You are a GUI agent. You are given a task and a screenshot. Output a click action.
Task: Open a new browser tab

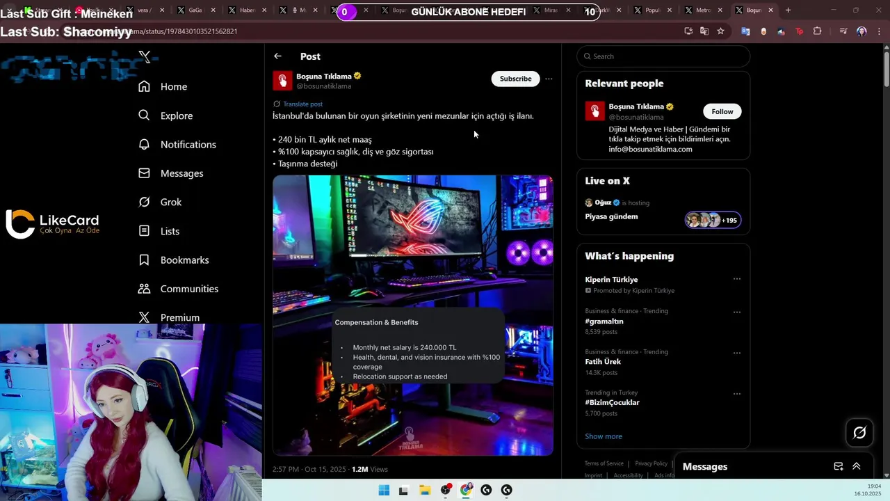pos(788,10)
